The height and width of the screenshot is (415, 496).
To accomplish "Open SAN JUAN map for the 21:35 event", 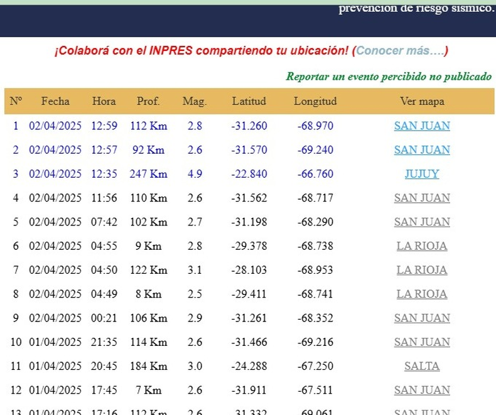I will 422,342.
